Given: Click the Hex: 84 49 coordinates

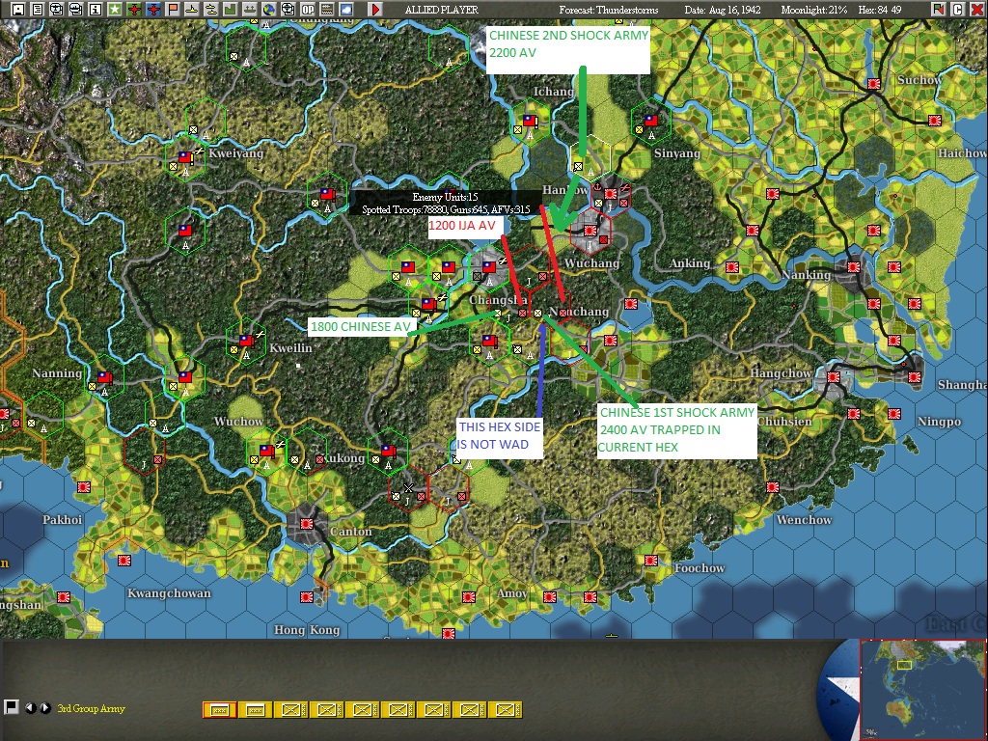Looking at the screenshot, I should click(x=880, y=10).
